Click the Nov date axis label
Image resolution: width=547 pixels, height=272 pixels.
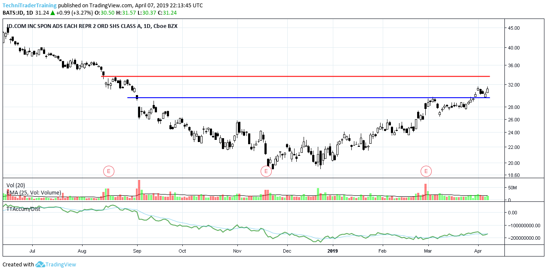pos(237,250)
